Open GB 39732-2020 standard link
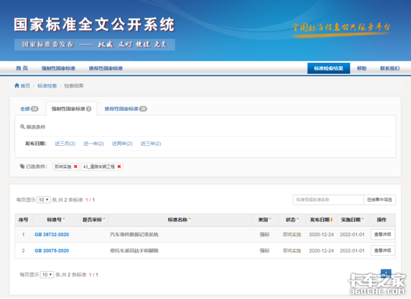The image size is (411, 299). click(51, 235)
